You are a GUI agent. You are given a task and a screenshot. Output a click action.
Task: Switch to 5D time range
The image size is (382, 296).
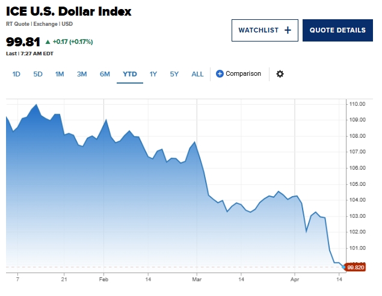38,74
